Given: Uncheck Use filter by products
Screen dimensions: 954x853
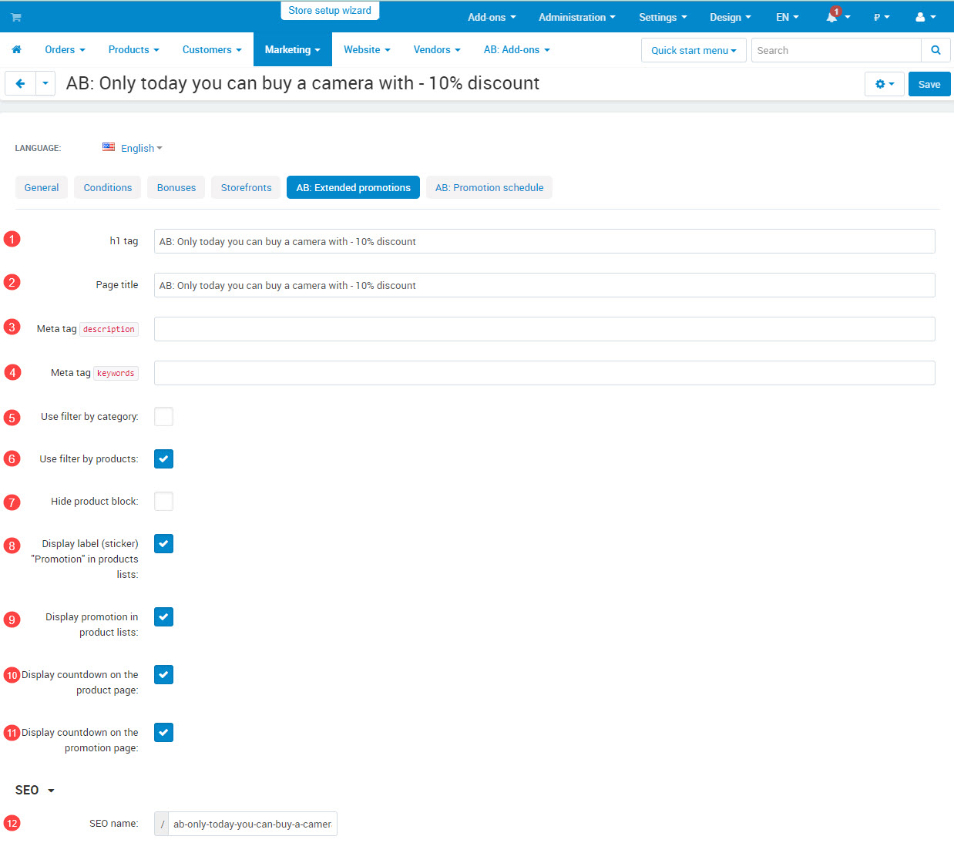Looking at the screenshot, I should tap(163, 459).
